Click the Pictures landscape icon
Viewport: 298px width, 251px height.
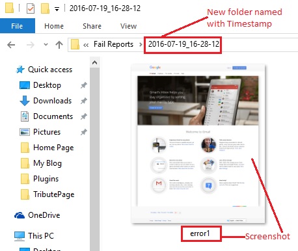(x=25, y=132)
